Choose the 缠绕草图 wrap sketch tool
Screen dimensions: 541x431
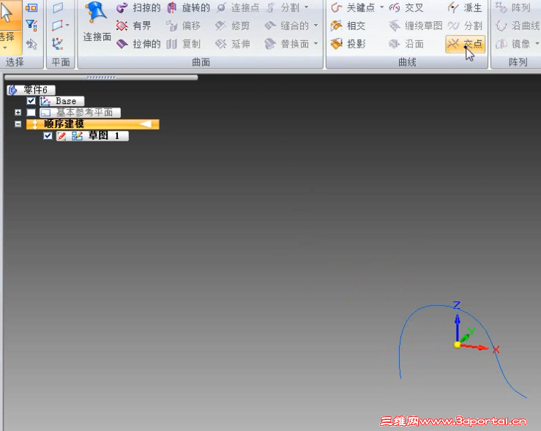pos(415,26)
